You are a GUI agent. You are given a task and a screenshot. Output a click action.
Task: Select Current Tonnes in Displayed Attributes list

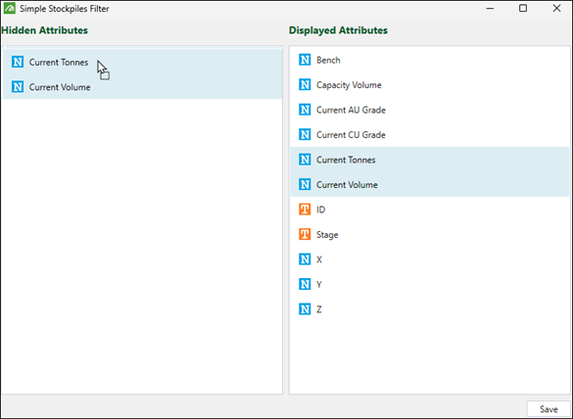coord(429,160)
